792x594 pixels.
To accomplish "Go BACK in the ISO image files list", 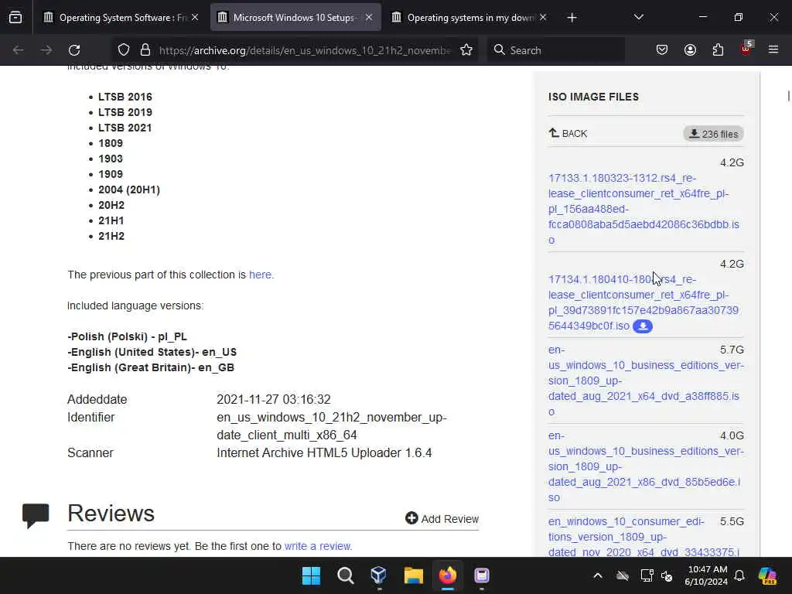I will 568,133.
